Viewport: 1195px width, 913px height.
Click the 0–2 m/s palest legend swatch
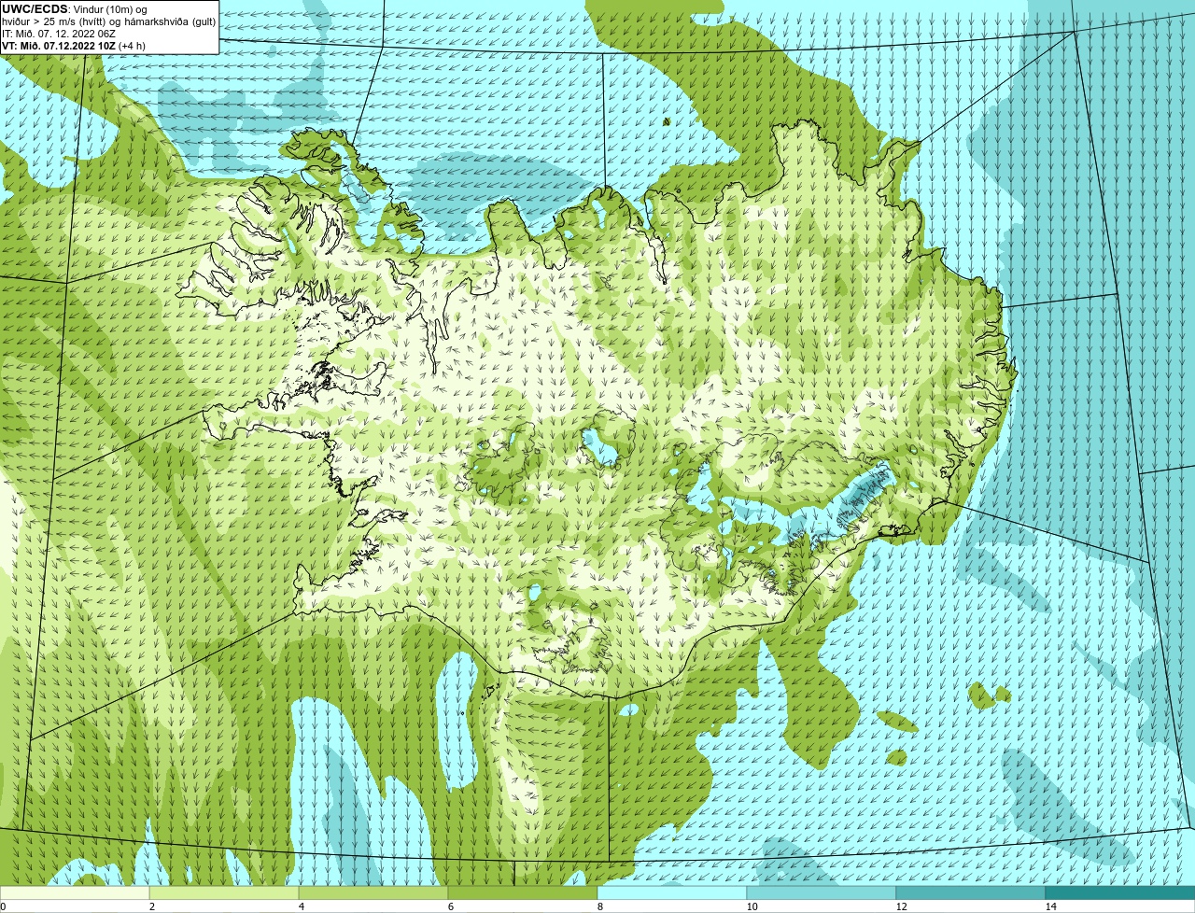[75, 892]
